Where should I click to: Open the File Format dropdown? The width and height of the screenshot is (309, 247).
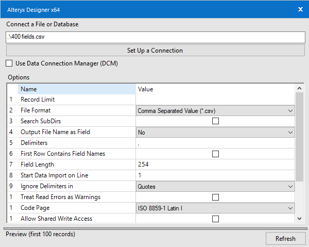(x=215, y=110)
